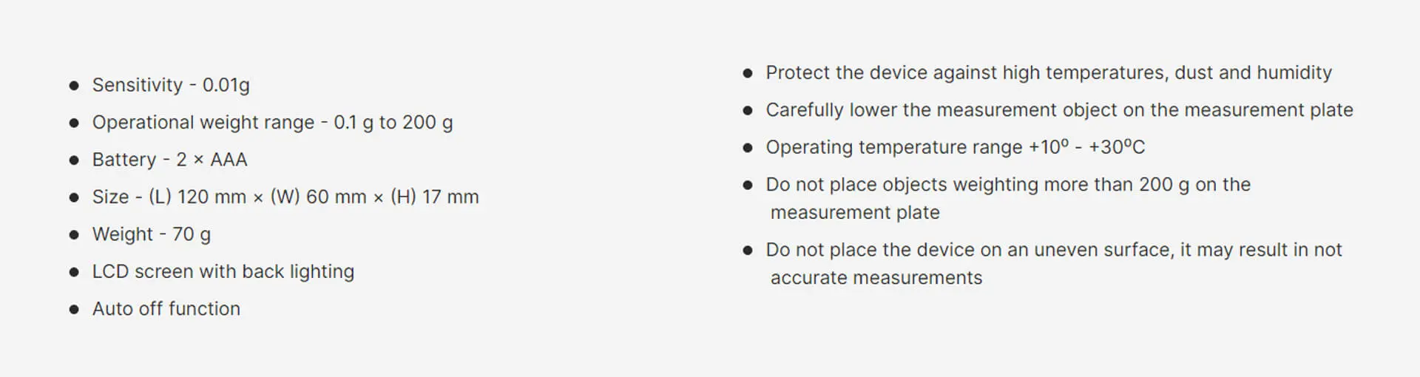The height and width of the screenshot is (377, 1420).
Task: Click the Sensitivity - 0.01g text
Action: [171, 85]
